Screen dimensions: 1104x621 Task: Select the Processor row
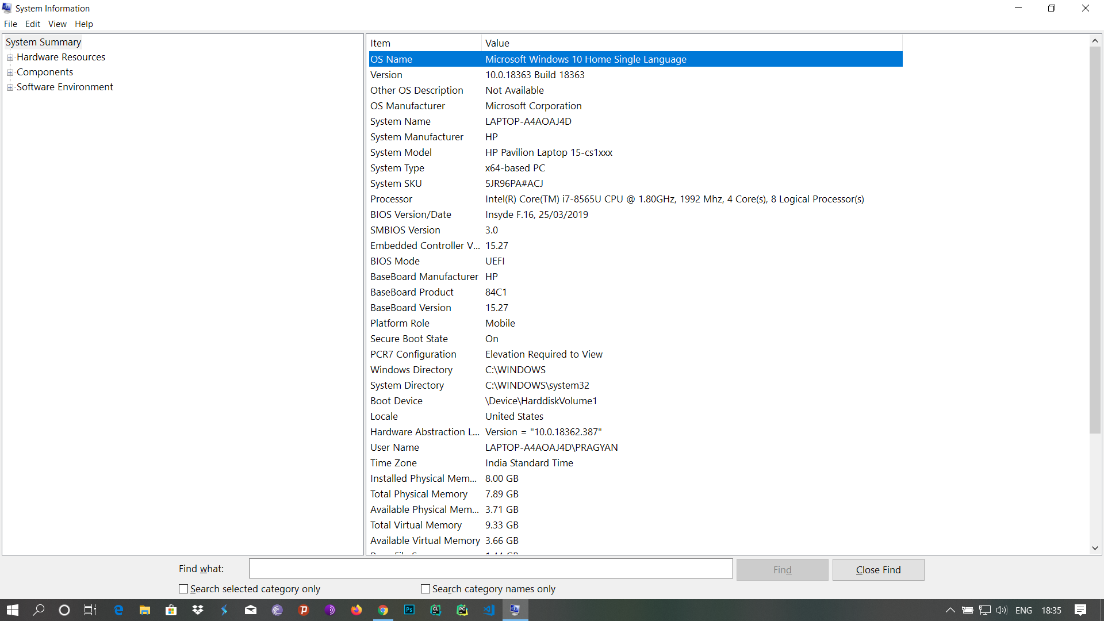pos(635,199)
